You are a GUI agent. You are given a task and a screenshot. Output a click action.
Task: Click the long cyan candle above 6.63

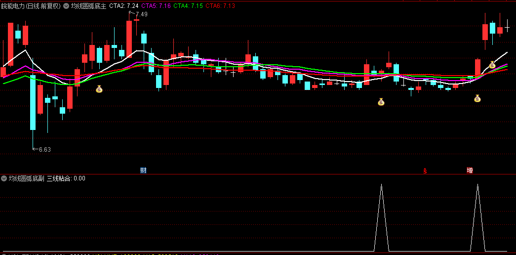coord(33,102)
